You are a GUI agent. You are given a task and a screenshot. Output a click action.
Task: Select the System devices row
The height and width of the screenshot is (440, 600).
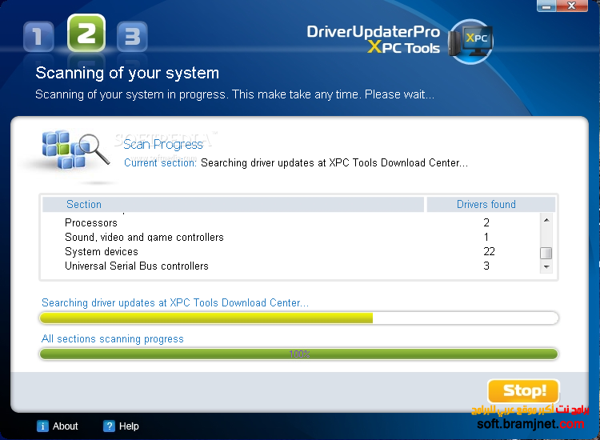pyautogui.click(x=290, y=251)
